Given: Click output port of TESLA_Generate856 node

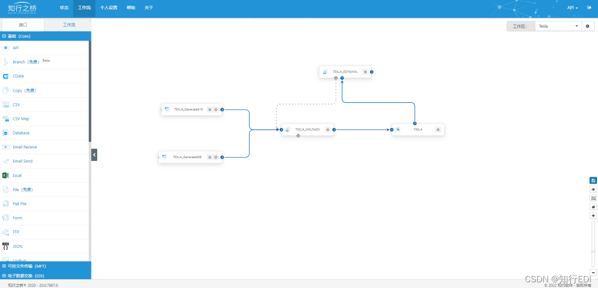Looking at the screenshot, I should pos(222,157).
